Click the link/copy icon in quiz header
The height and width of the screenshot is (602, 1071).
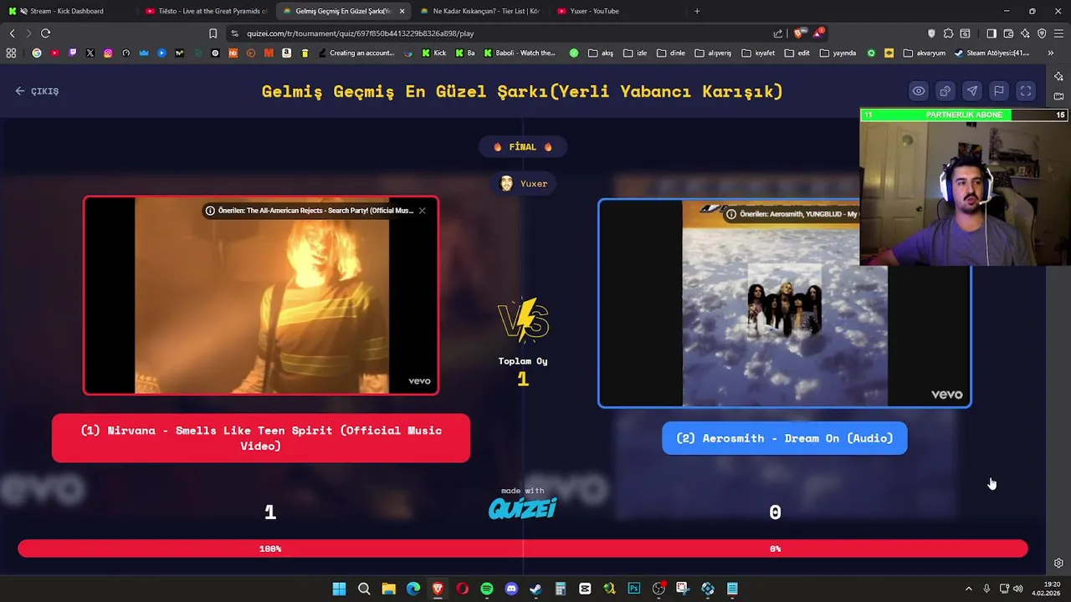tap(945, 91)
